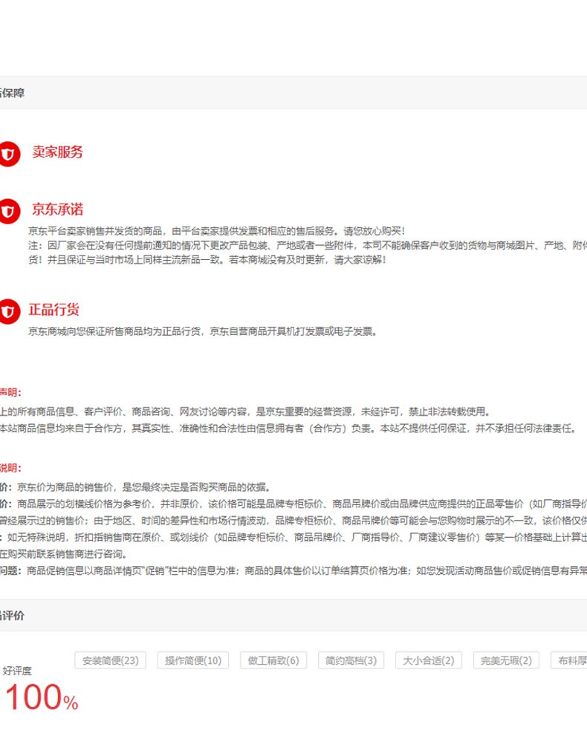Click the 正品行货 heading

pyautogui.click(x=53, y=310)
